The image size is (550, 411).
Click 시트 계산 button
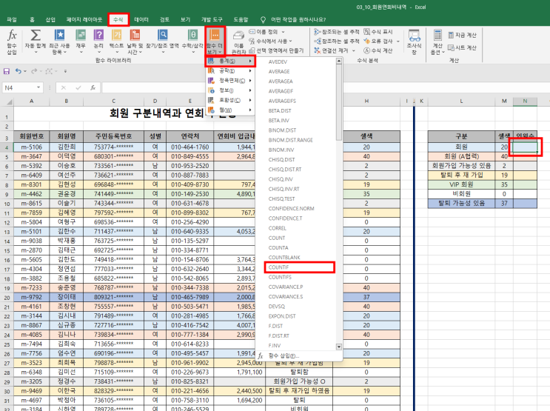click(x=462, y=47)
